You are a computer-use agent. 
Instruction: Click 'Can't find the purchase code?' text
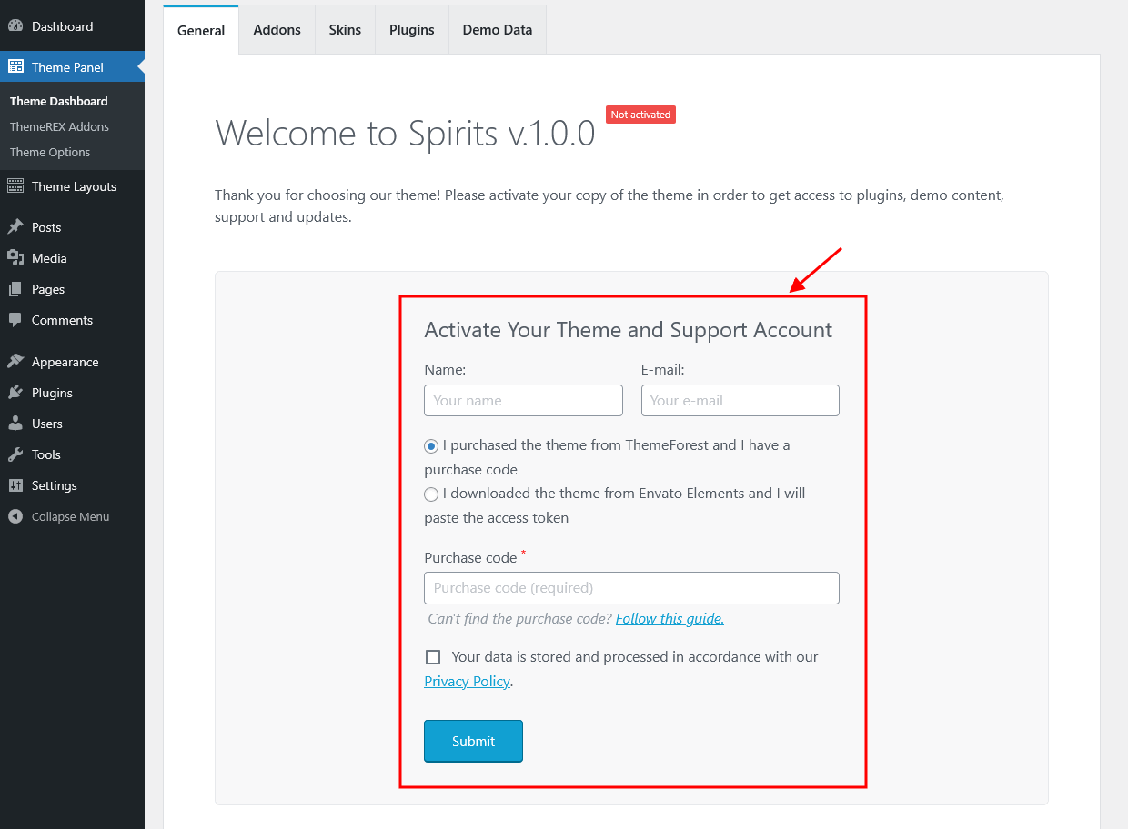click(x=520, y=618)
